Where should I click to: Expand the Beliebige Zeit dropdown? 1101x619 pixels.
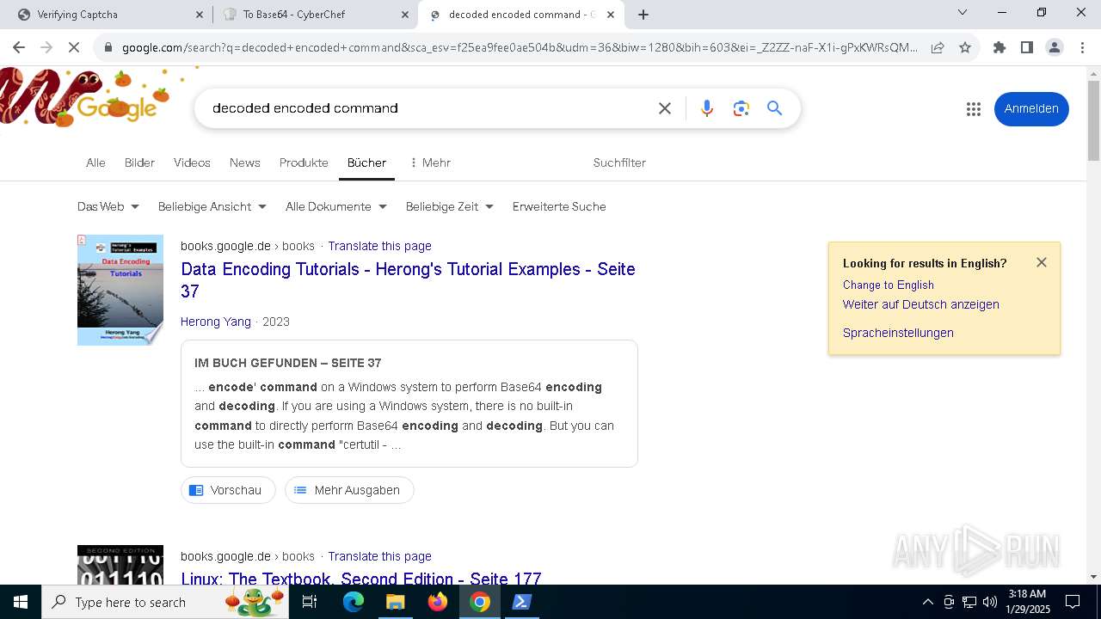[x=450, y=206]
